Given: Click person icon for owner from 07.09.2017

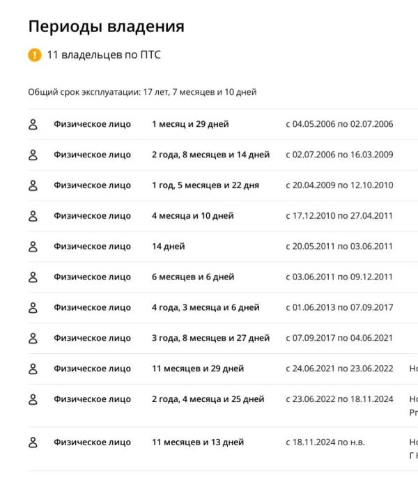Looking at the screenshot, I should click(x=32, y=338).
